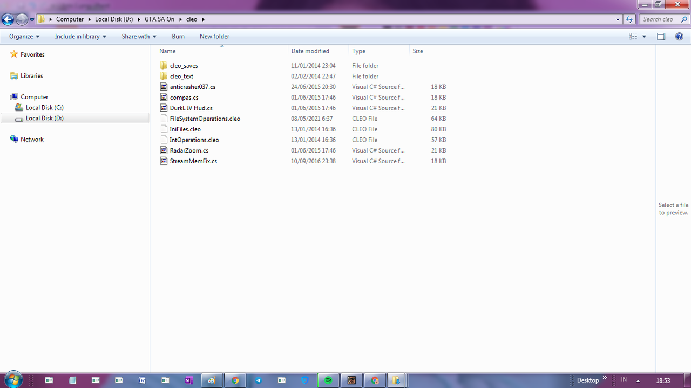This screenshot has width=691, height=388.
Task: Click Computer in the address breadcrumb
Action: tap(70, 19)
